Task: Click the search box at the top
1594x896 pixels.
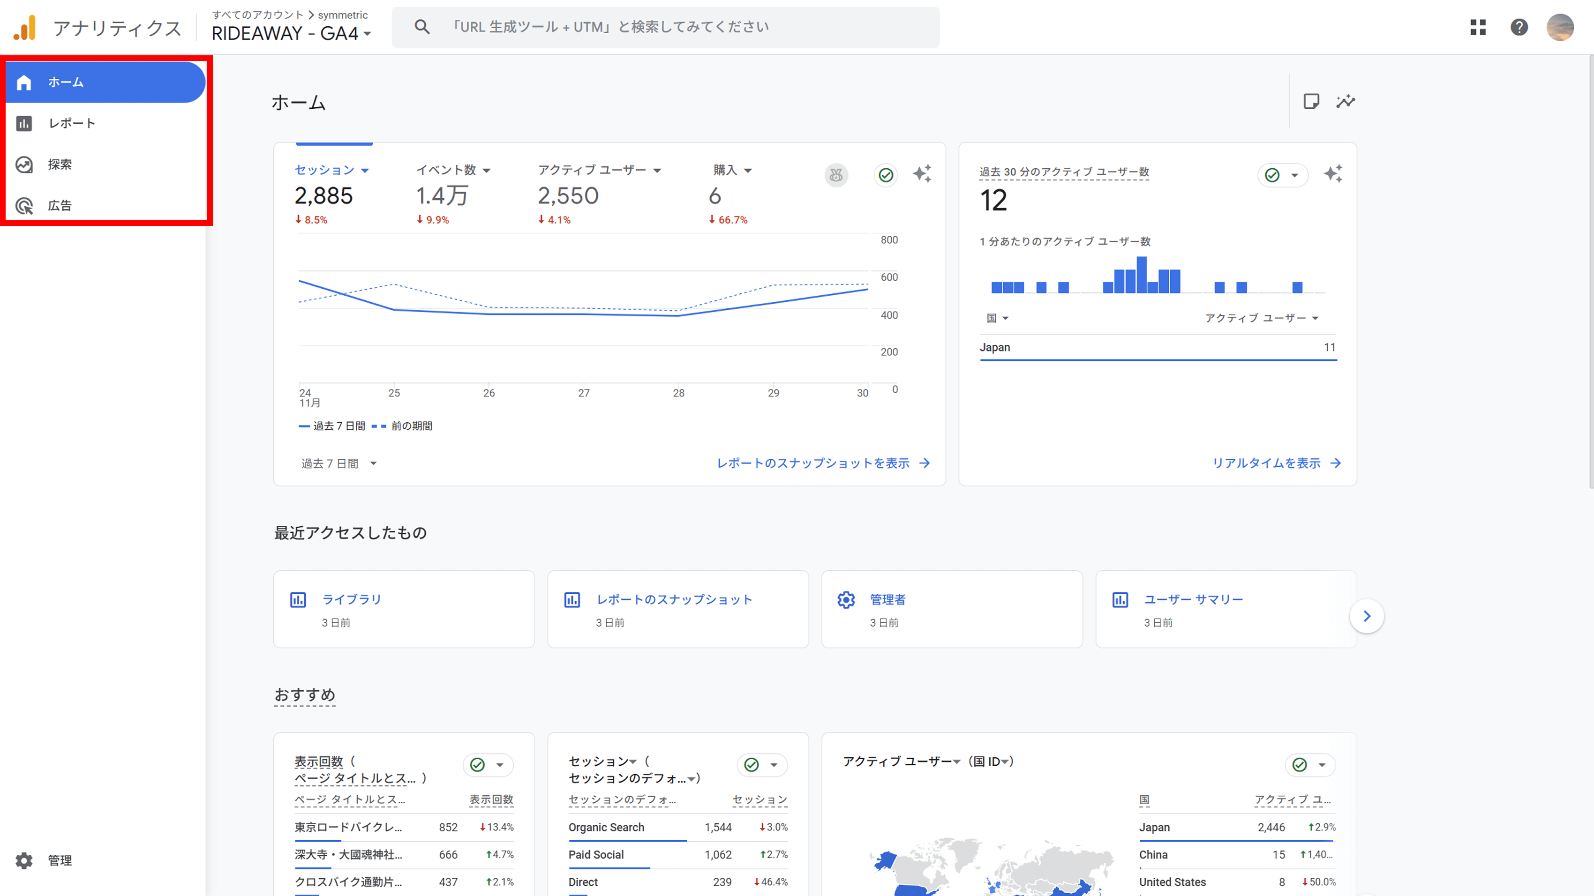Action: 665,27
